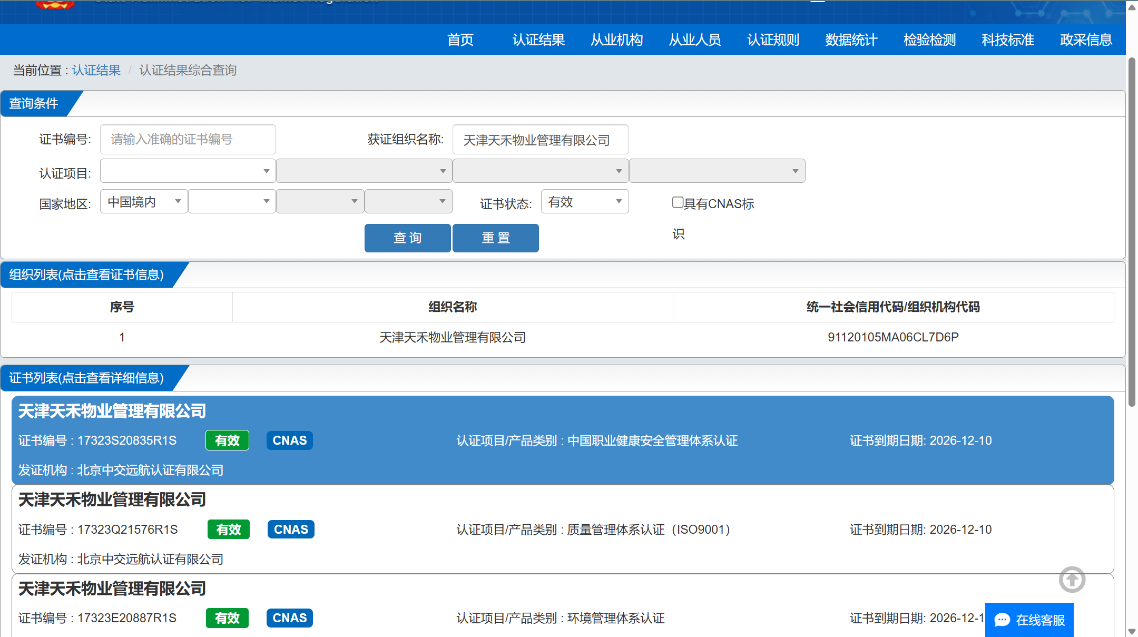This screenshot has width=1138, height=637.
Task: Click the 查询 search button
Action: [408, 238]
